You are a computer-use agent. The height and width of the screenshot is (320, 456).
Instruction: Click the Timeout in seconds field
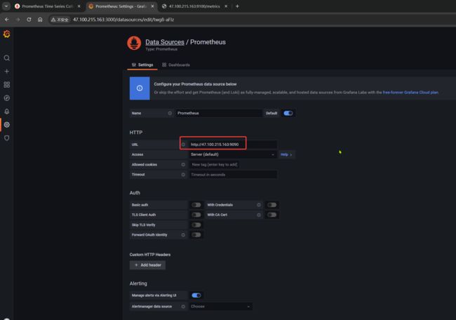[x=233, y=175]
